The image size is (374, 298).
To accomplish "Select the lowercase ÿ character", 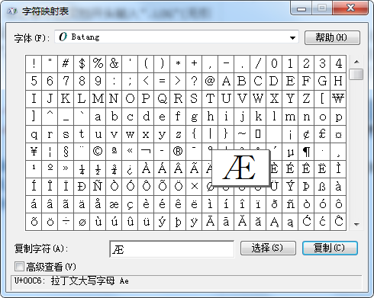I will 194,222.
